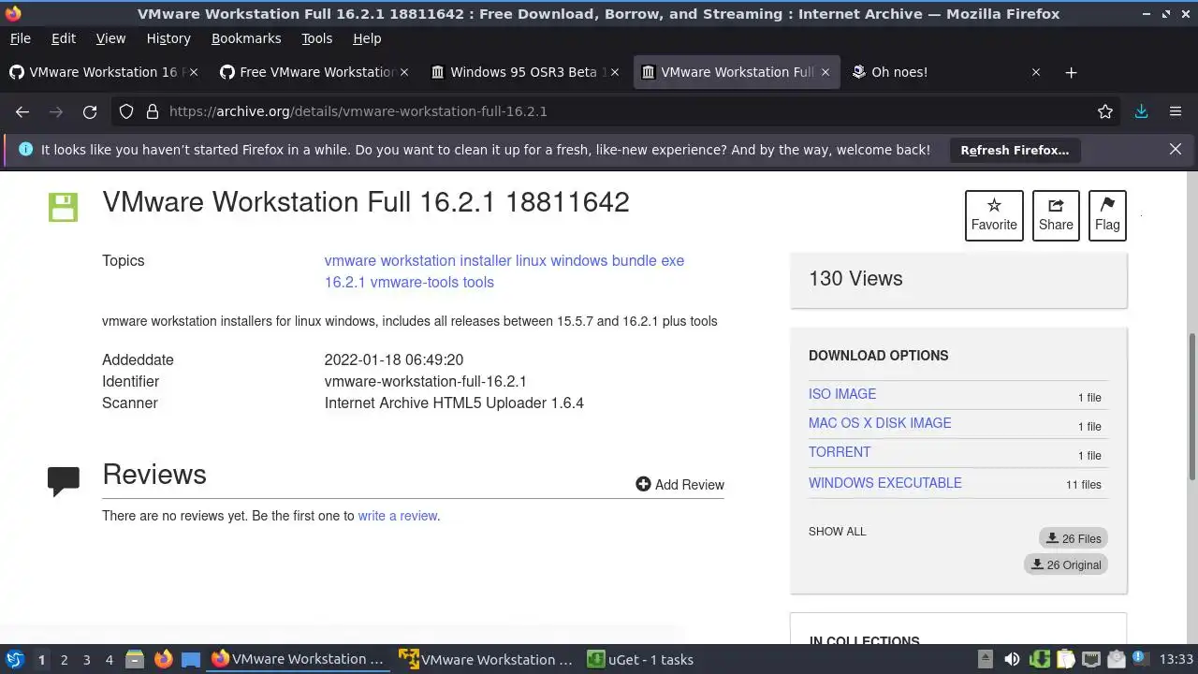This screenshot has width=1198, height=674.
Task: Bookmark this page with star icon
Action: pos(1105,111)
